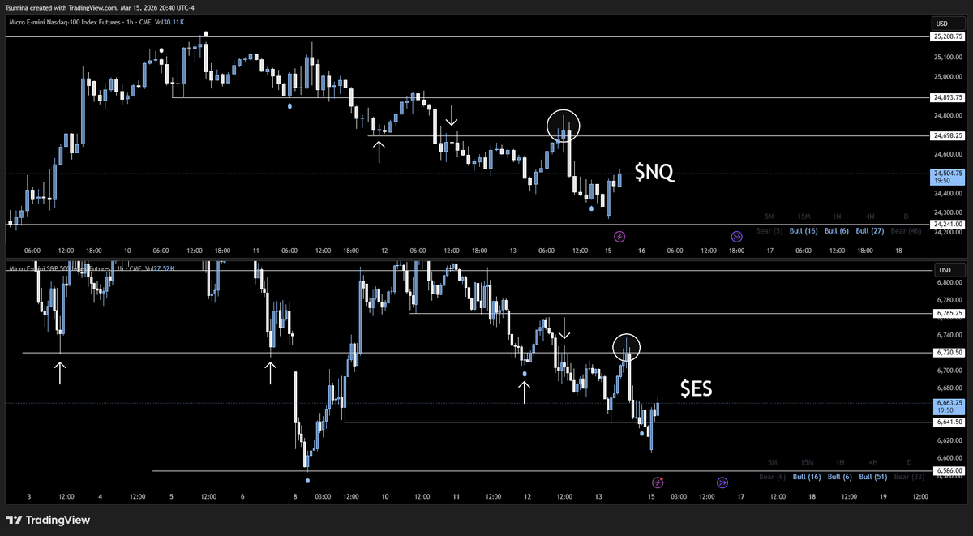Click the 5M column header on the Nasdaq chart
This screenshot has height=536, width=973.
tap(771, 217)
